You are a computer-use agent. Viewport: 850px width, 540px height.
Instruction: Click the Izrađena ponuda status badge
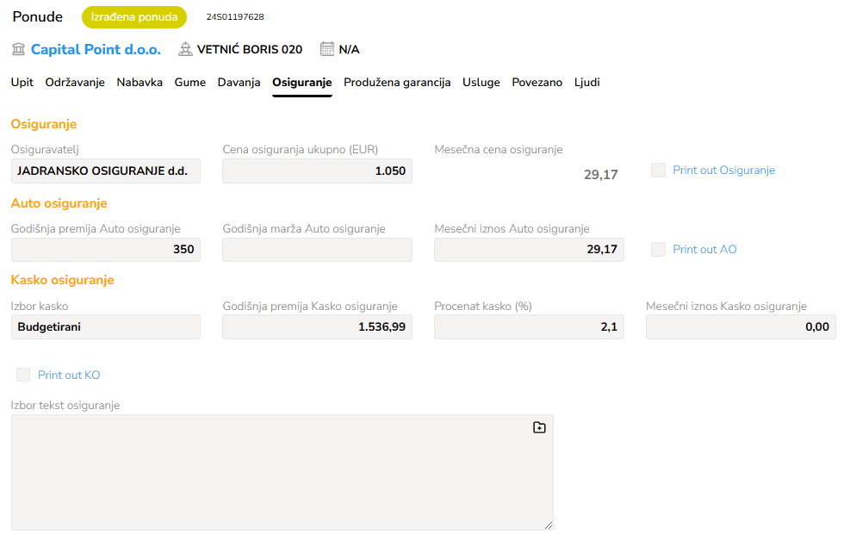[x=134, y=17]
